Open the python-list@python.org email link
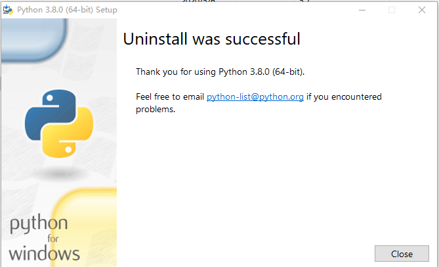The height and width of the screenshot is (267, 439). pos(255,97)
